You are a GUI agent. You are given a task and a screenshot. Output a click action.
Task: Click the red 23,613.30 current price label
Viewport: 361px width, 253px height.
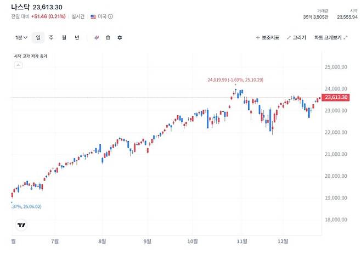[336, 98]
